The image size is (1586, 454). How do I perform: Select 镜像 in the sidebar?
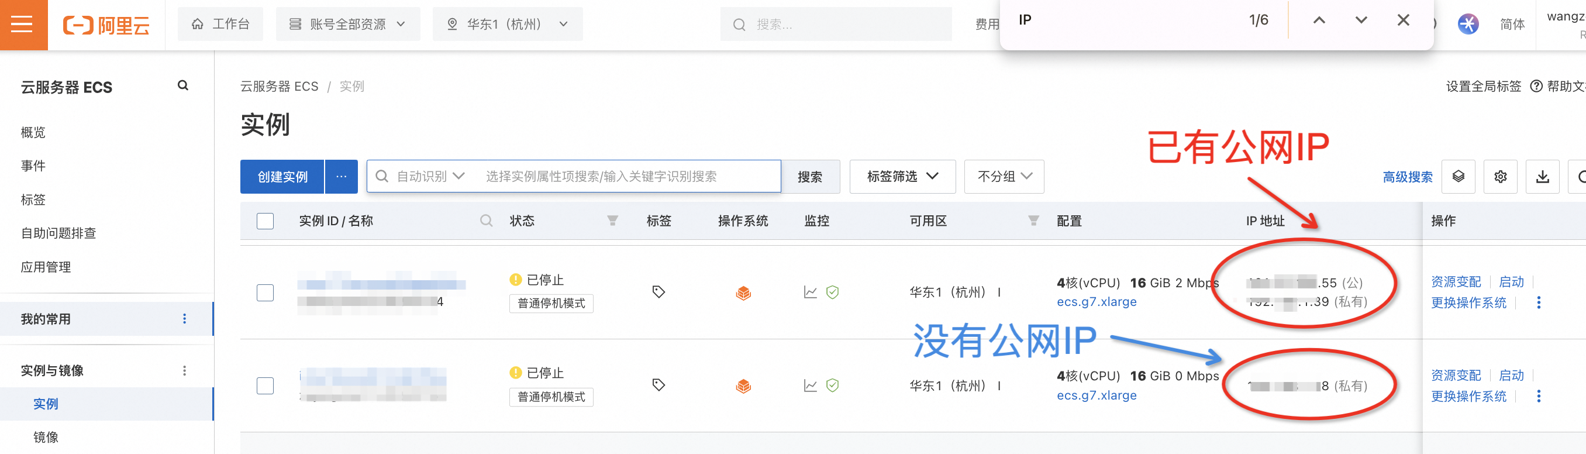(x=46, y=437)
